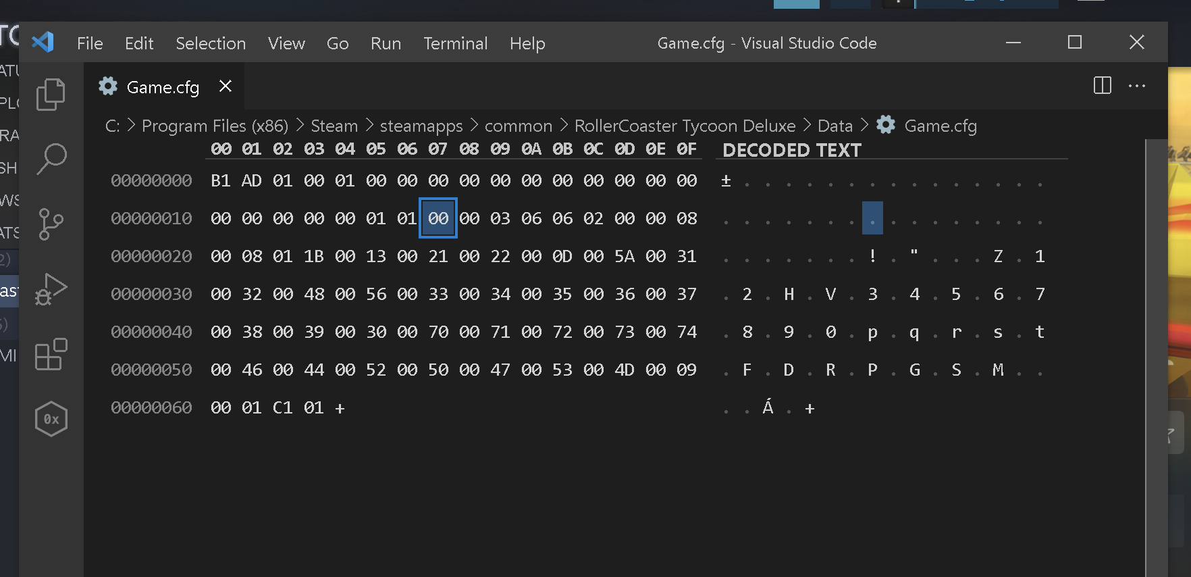Screen dimensions: 1191x577
Task: Select byte 70 in row 00000040
Action: 438,332
